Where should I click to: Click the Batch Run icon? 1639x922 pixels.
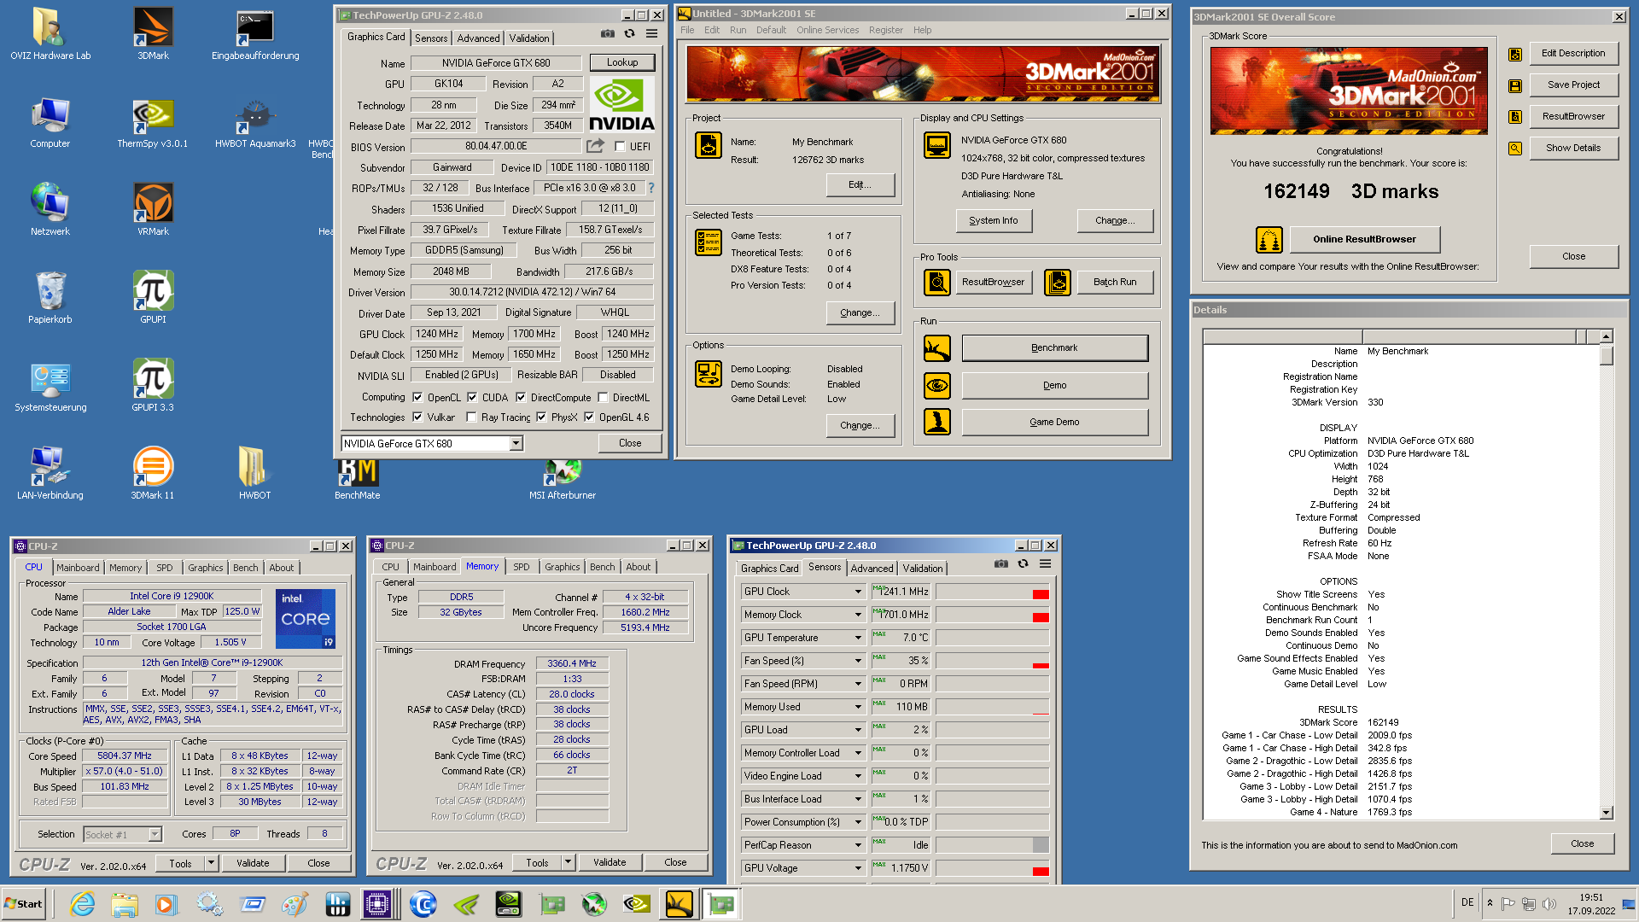(x=1058, y=282)
